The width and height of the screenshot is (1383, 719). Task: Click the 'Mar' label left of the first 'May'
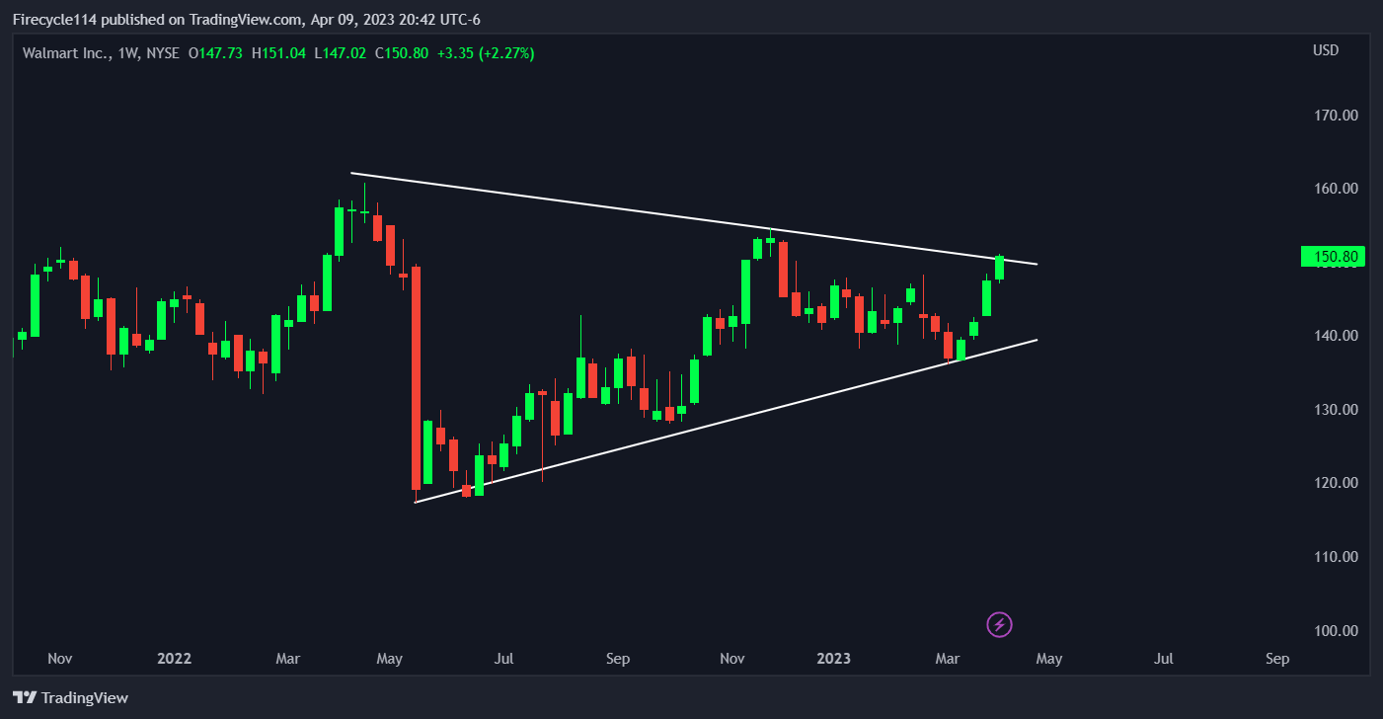coord(288,659)
